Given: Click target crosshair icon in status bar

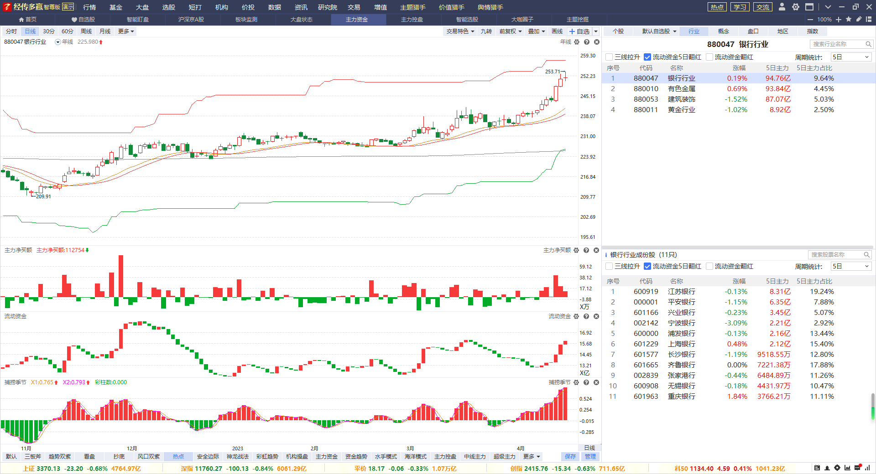Looking at the screenshot, I should [x=837, y=468].
